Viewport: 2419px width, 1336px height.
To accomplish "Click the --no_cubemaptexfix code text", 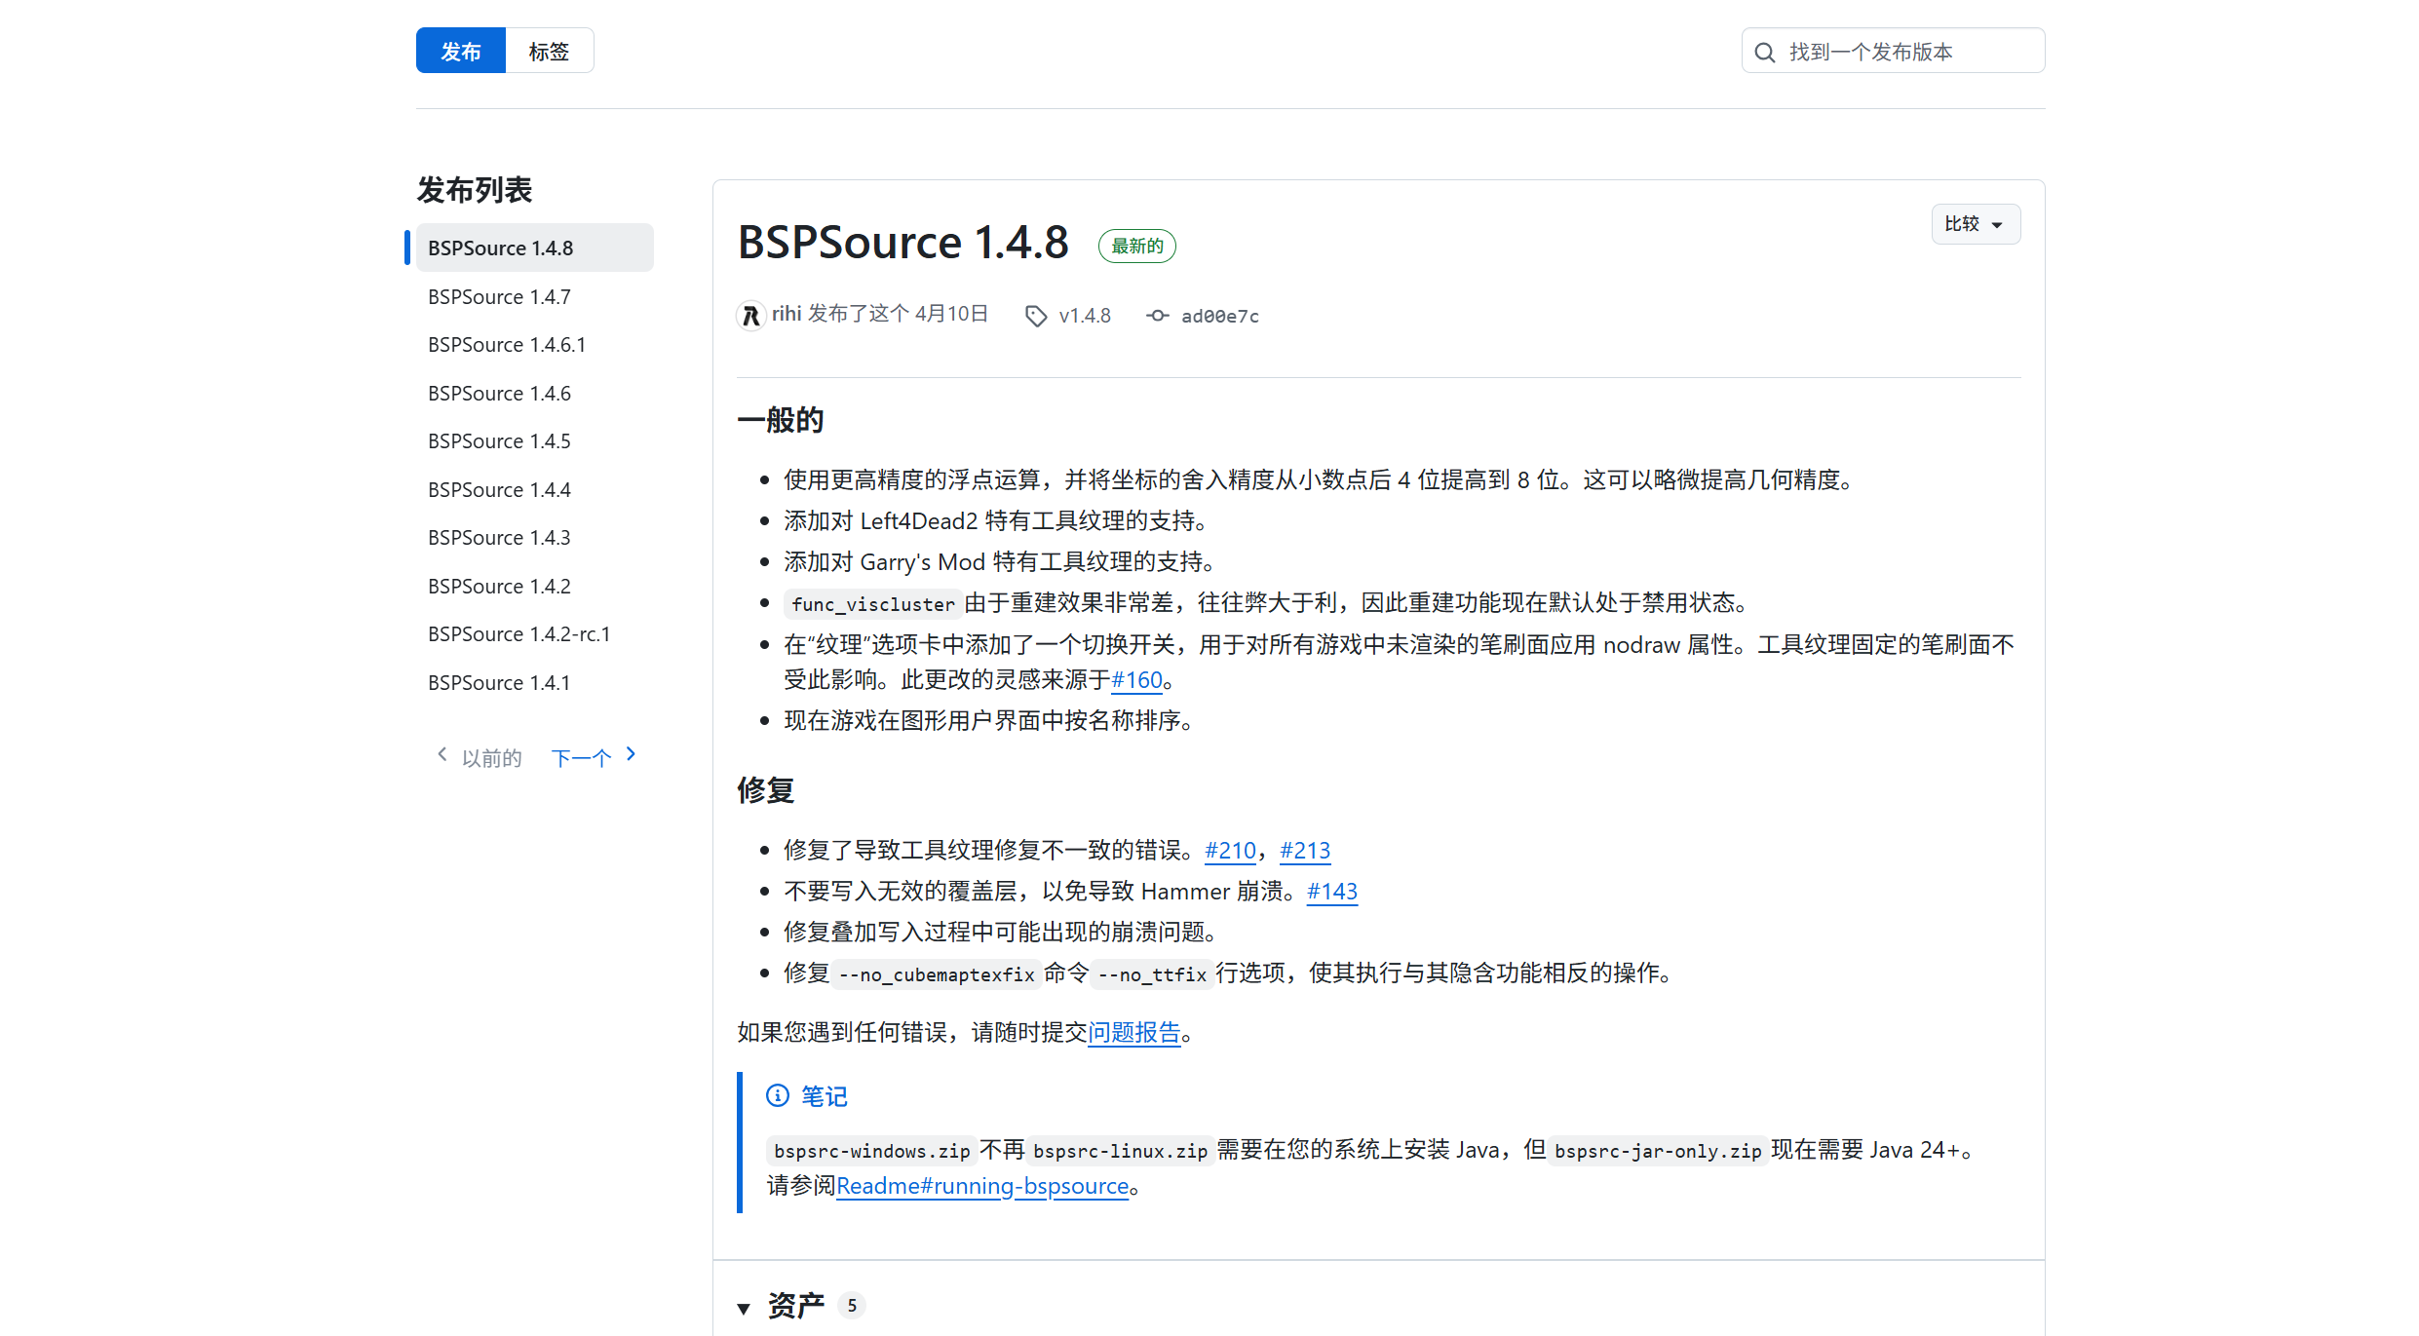I will point(937,974).
